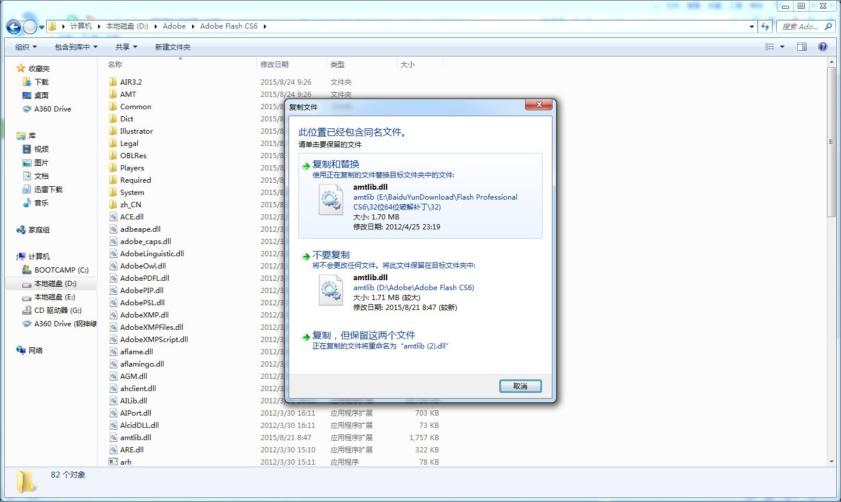Viewport: 841px width, 502px height.
Task: Click the search box in Explorer
Action: click(x=800, y=26)
